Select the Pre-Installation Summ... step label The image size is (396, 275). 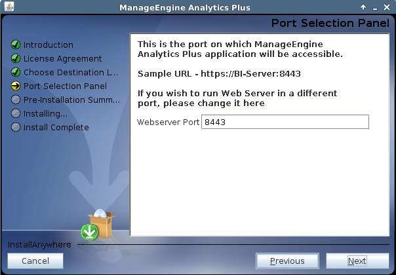tap(71, 100)
